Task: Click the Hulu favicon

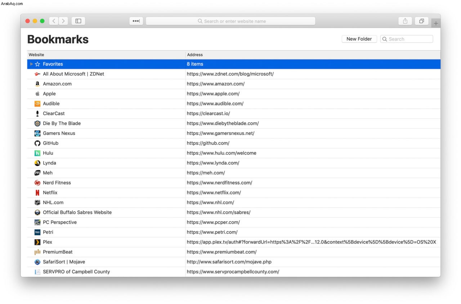Action: point(37,153)
